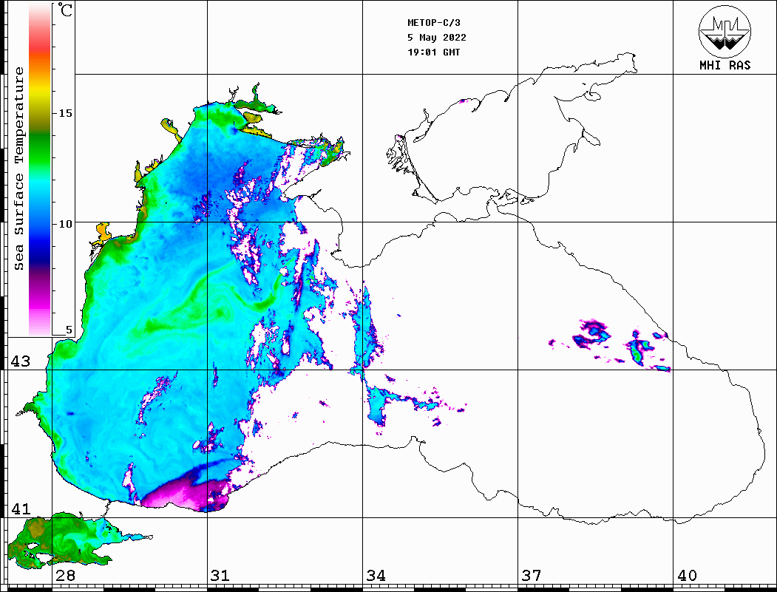Screen dimensions: 777x592
Task: Click latitude label '41'
Action: [21, 509]
